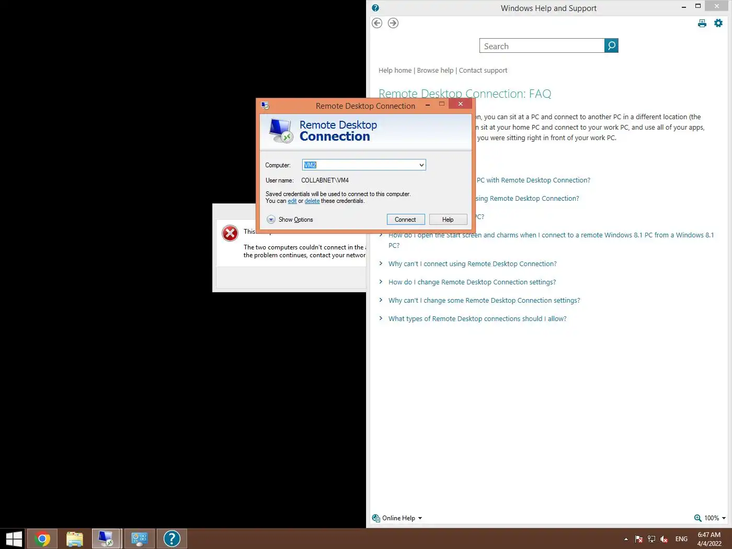Click the Online Help globe icon

point(376,518)
